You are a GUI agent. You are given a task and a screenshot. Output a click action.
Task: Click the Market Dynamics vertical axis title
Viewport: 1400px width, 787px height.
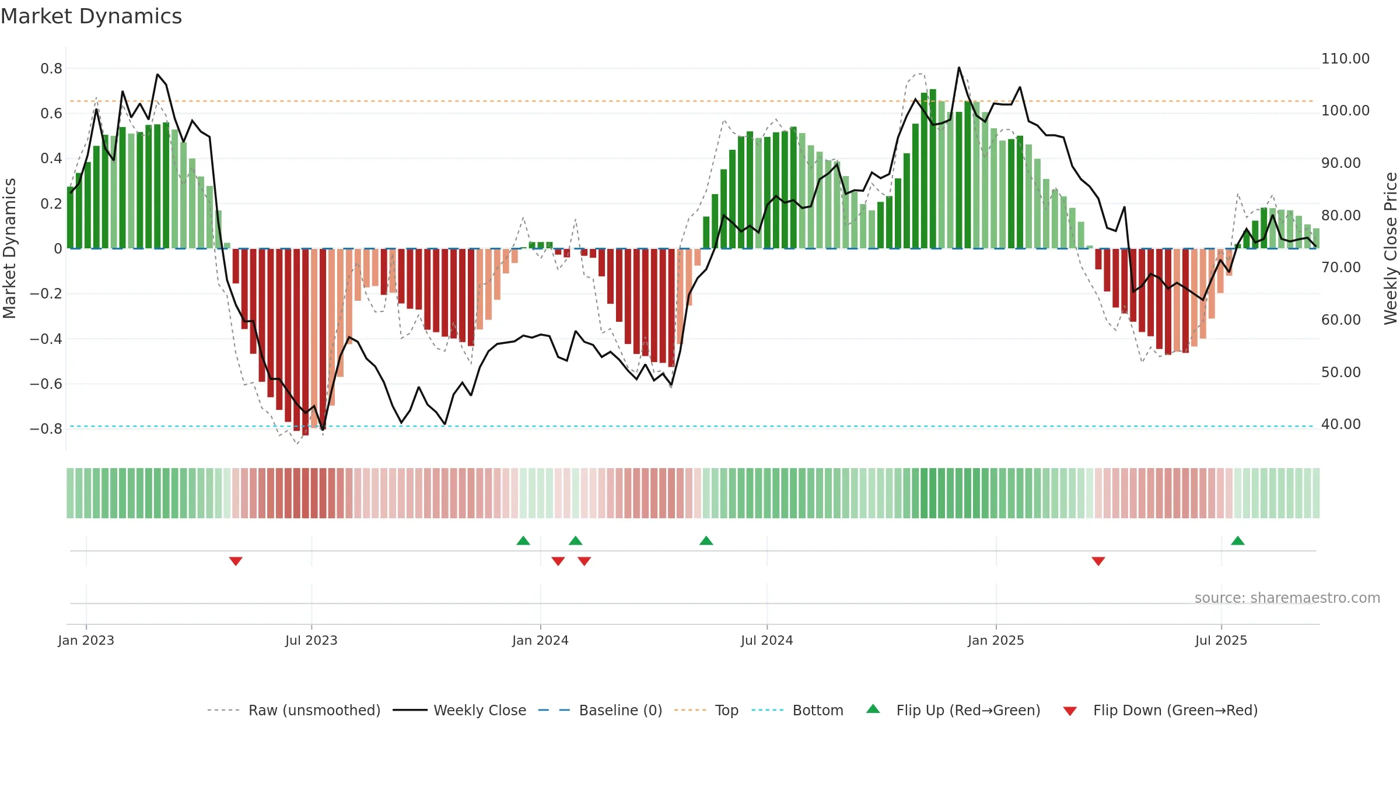pos(9,248)
